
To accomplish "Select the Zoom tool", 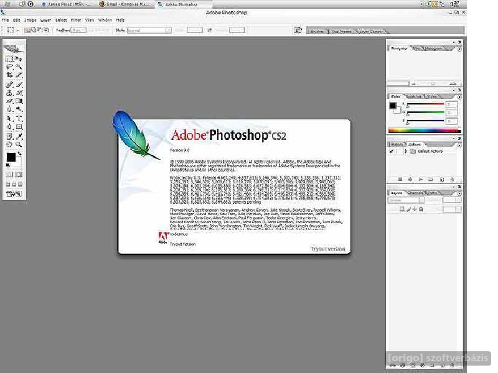I will pos(19,144).
